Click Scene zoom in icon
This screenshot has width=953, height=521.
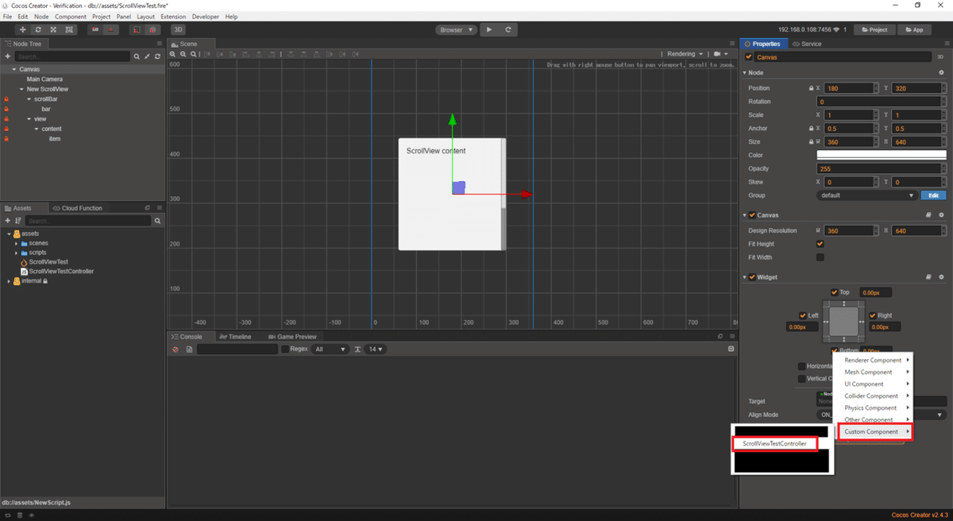click(x=173, y=54)
